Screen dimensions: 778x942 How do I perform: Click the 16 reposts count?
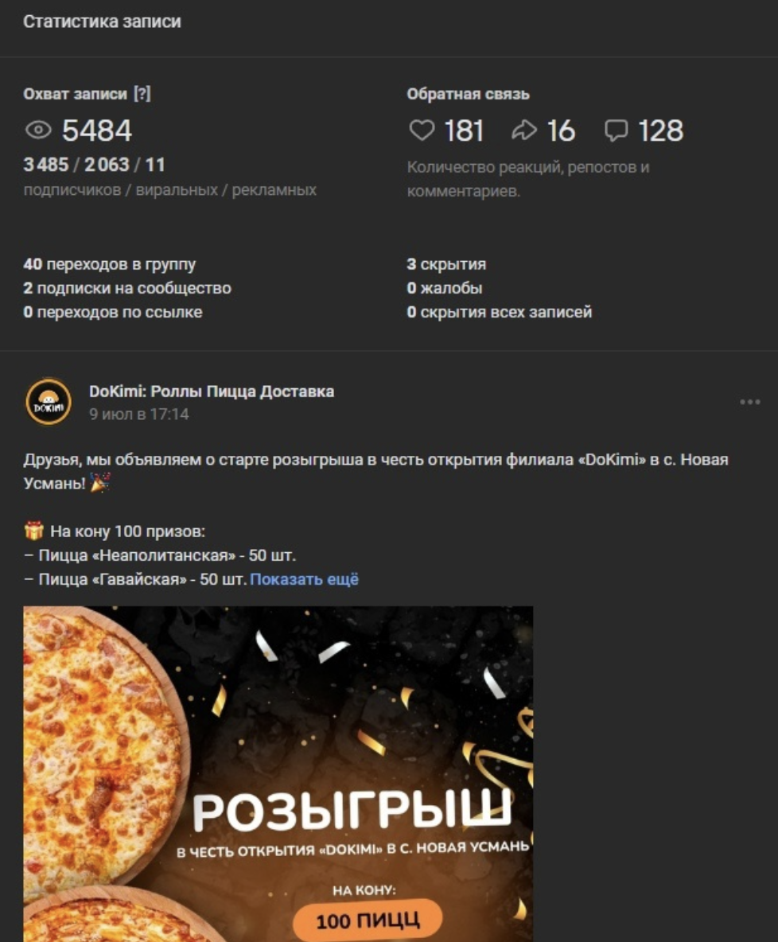tap(561, 130)
